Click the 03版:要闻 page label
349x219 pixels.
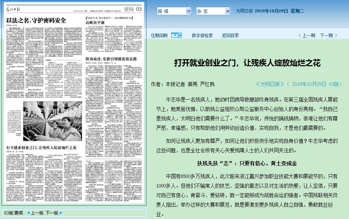(x=13, y=213)
